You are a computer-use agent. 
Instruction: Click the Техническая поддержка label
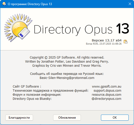click(50, 91)
